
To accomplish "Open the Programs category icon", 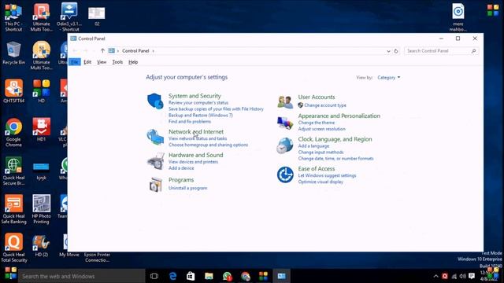I will 156,185.
